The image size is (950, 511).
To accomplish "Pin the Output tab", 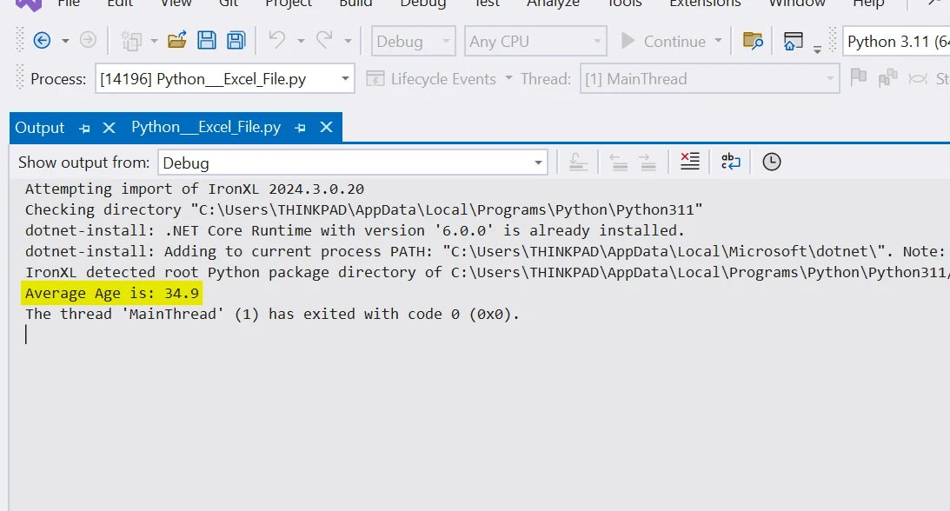I will point(84,128).
